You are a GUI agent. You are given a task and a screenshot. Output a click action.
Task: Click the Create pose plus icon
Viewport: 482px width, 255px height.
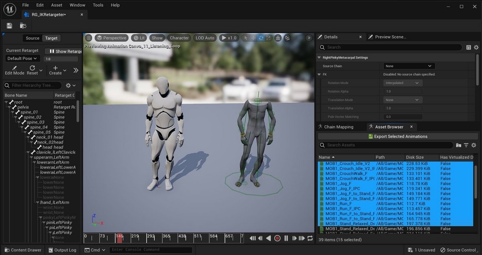click(x=55, y=68)
